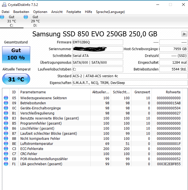Image resolution: width=188 pixels, height=190 pixels.
Task: Click status orb for Verschleißregulierung row
Action: click(x=6, y=113)
